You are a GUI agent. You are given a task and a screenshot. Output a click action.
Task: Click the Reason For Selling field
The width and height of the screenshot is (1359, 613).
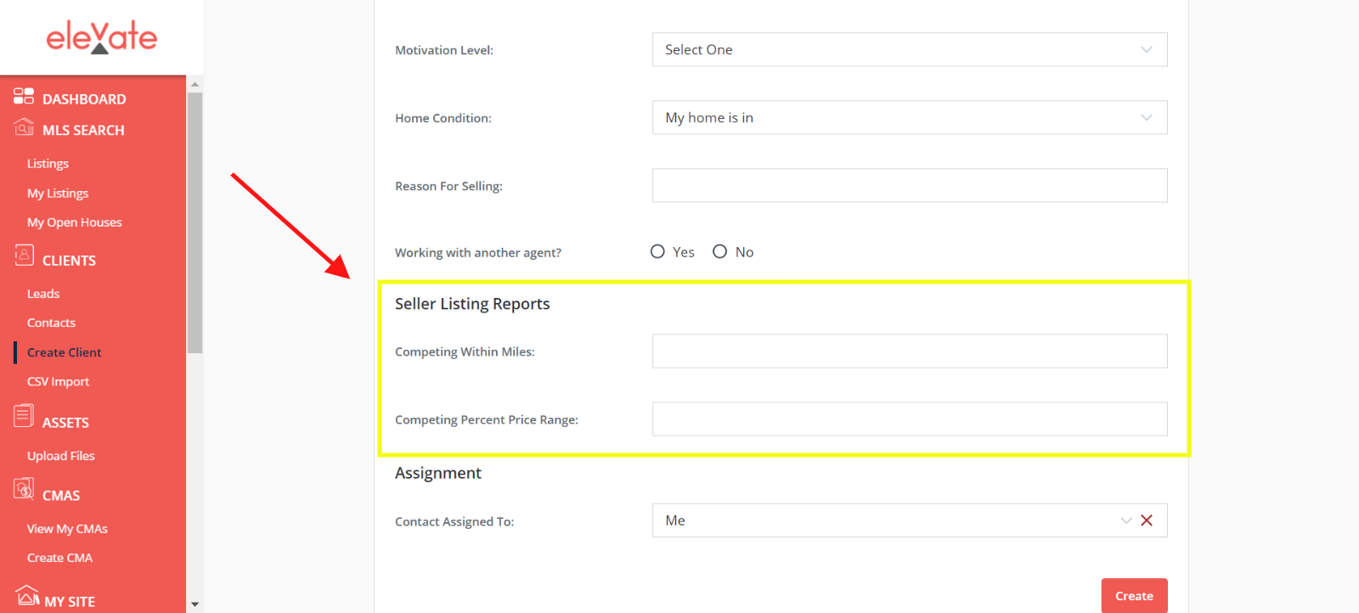click(910, 185)
